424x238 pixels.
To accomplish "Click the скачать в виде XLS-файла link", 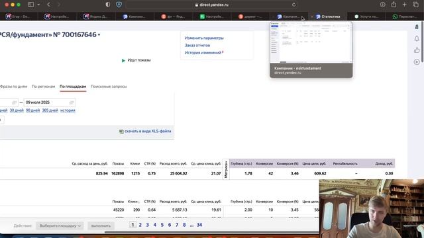I will click(x=148, y=131).
